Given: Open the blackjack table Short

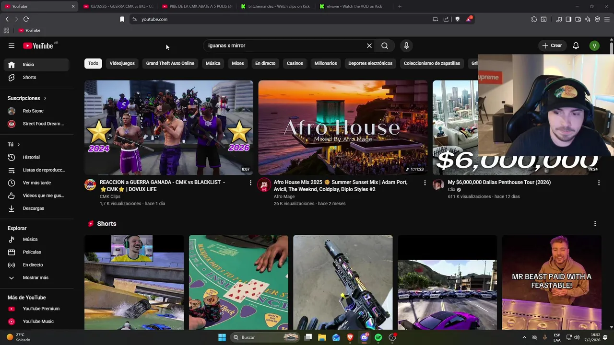Looking at the screenshot, I should (x=238, y=282).
